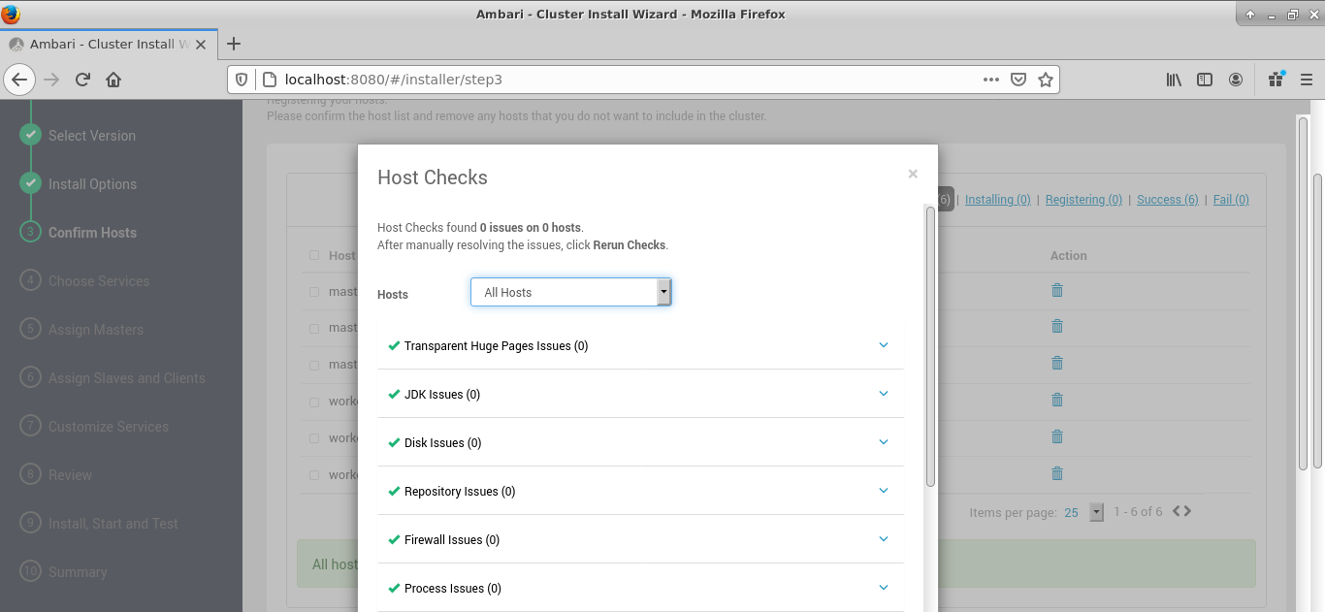The width and height of the screenshot is (1325, 612).
Task: Open page actions three-dot menu in address bar
Action: pos(990,80)
